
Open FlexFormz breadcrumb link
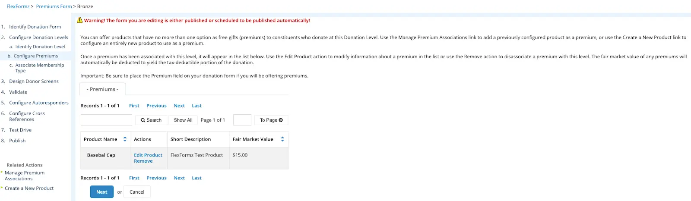click(x=18, y=6)
